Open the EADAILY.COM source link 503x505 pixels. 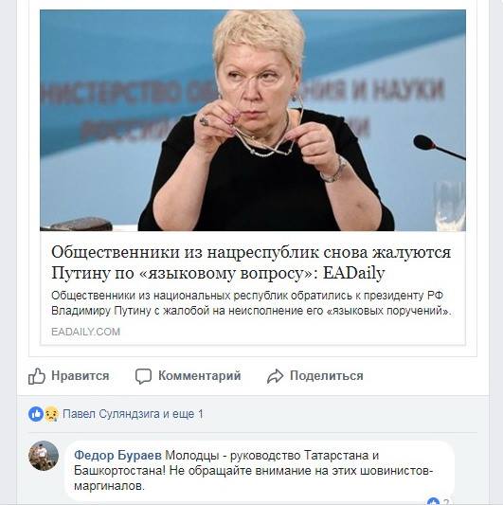pyautogui.click(x=85, y=332)
